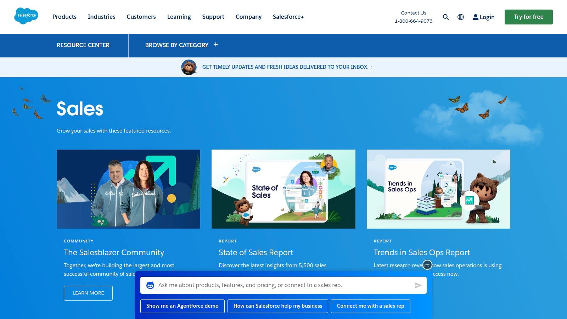567x319 pixels.
Task: Expand Browse by Category plus icon
Action: click(216, 45)
